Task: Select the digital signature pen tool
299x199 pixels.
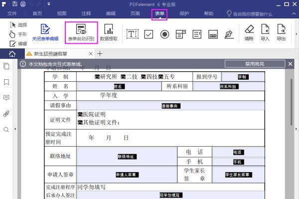Action: click(229, 34)
